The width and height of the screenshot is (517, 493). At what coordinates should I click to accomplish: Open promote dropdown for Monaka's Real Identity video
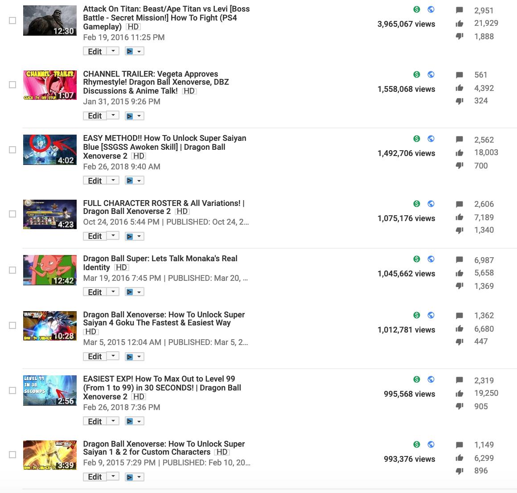pyautogui.click(x=135, y=292)
